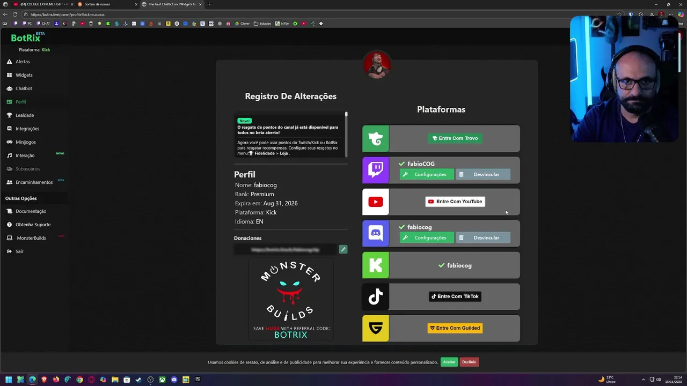Click the Kick platform icon
Screen dimensions: 687x386
point(376,265)
